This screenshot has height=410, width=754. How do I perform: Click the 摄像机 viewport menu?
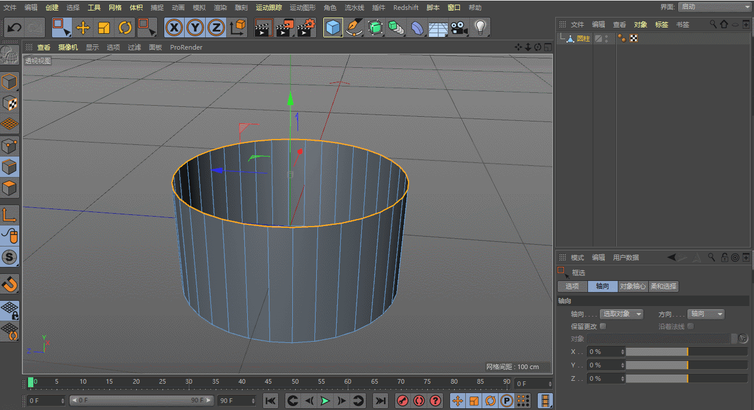coord(68,47)
